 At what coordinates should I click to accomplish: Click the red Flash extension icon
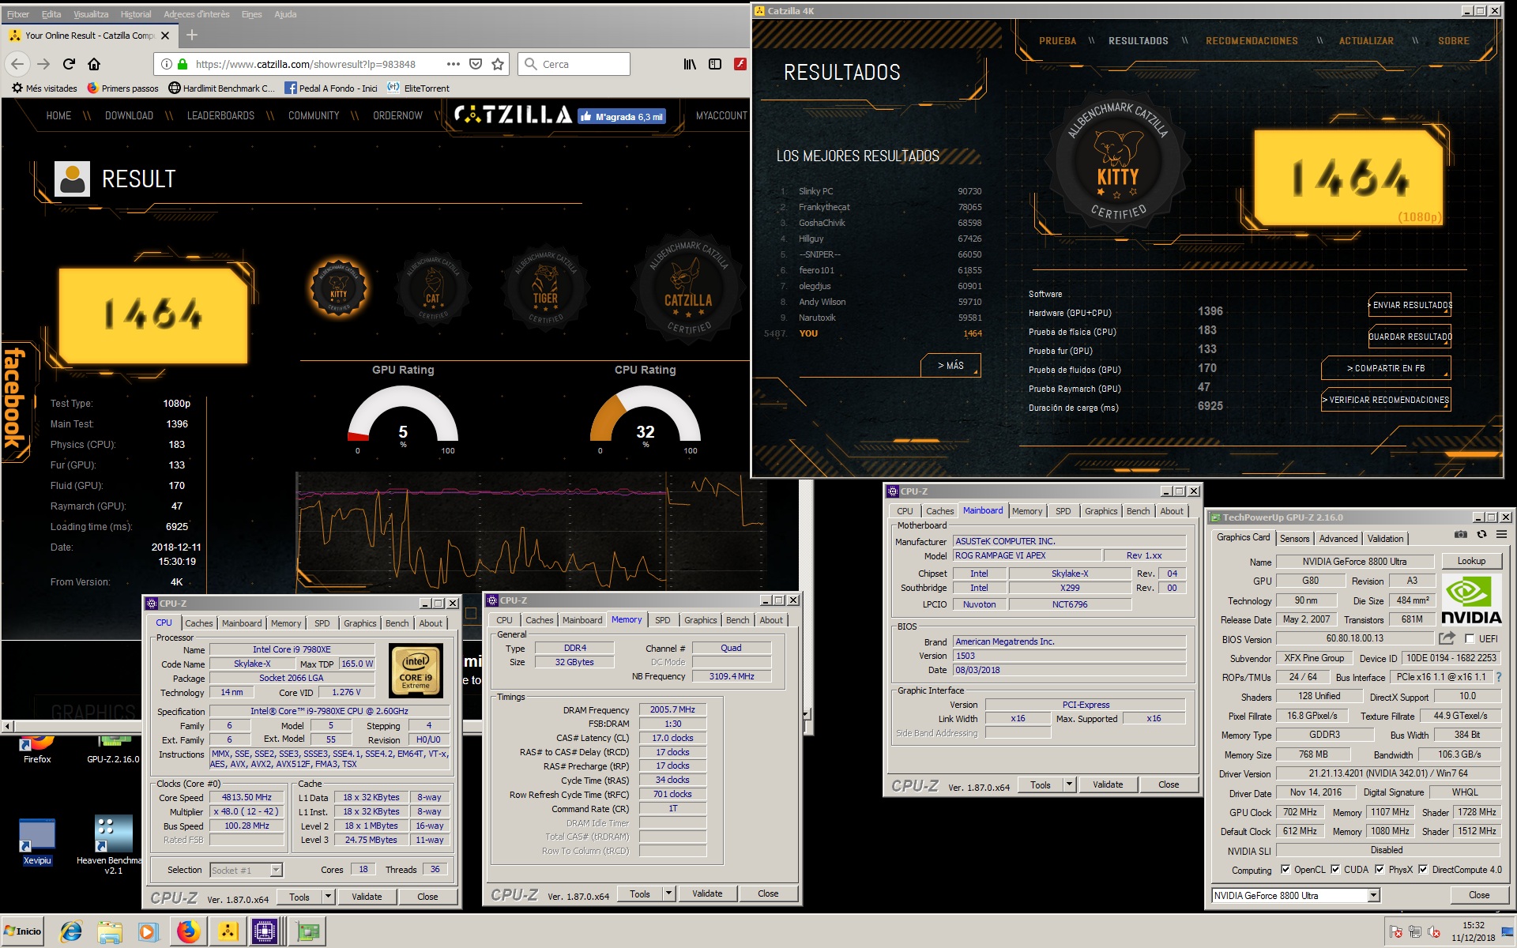coord(740,64)
